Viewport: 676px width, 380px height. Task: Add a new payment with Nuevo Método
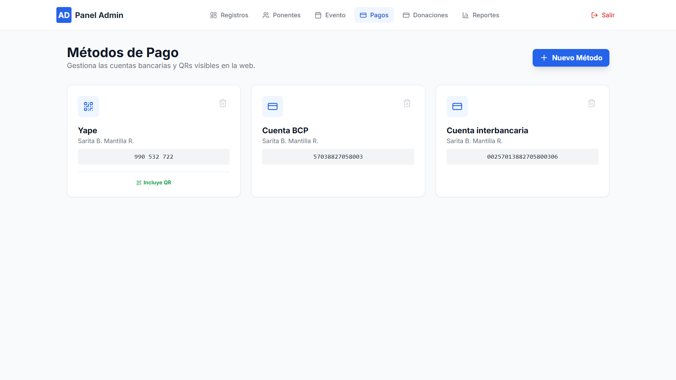tap(571, 58)
